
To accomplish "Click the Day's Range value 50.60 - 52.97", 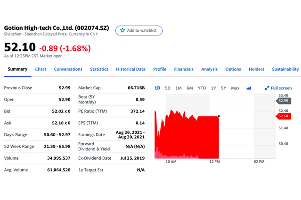I will point(57,135).
